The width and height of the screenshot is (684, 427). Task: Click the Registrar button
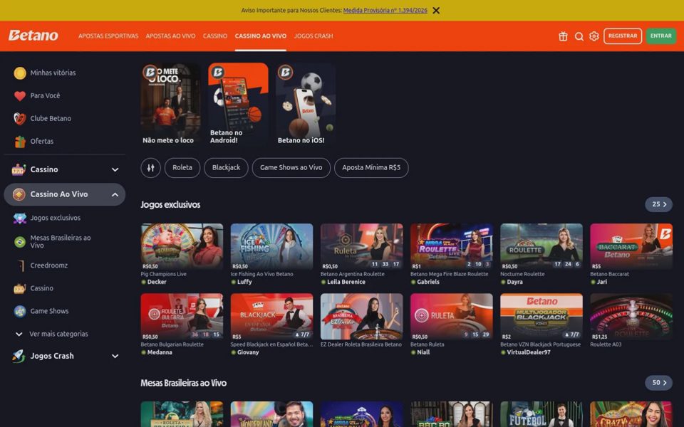623,36
